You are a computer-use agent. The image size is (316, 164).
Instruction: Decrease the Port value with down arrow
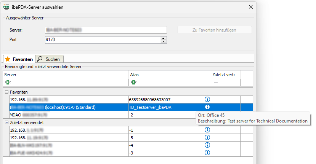click(164, 41)
